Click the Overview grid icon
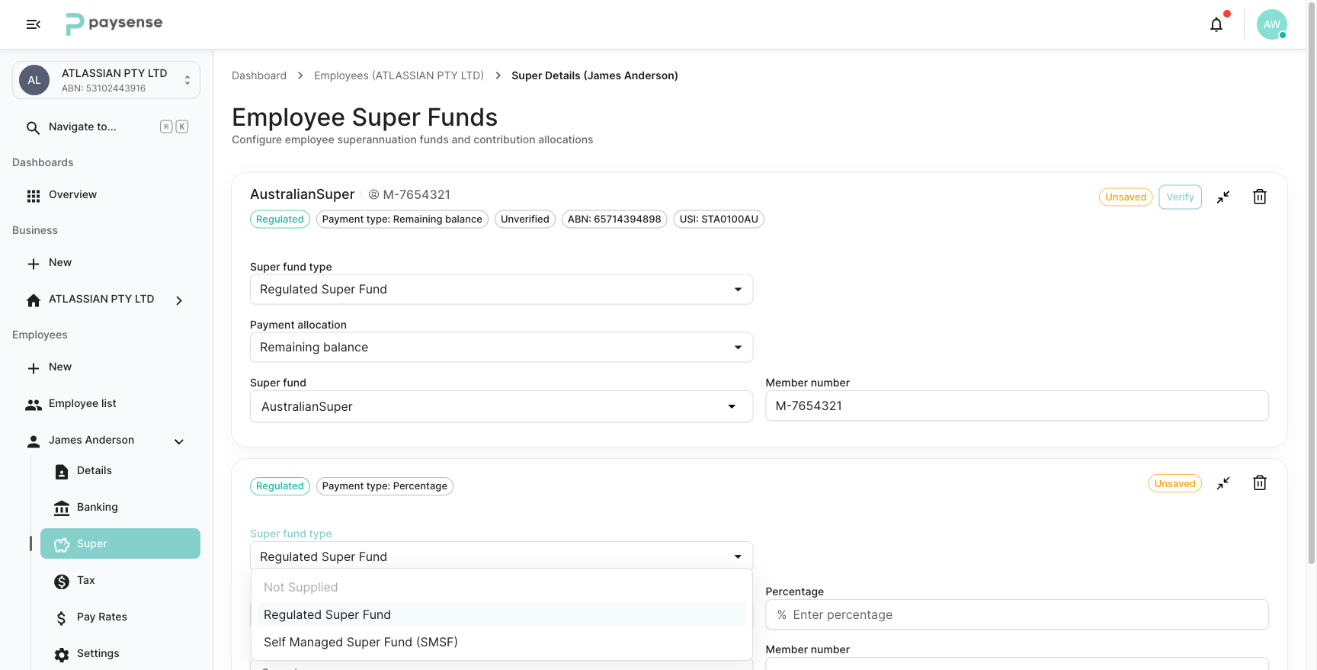Image resolution: width=1317 pixels, height=670 pixels. coord(33,196)
